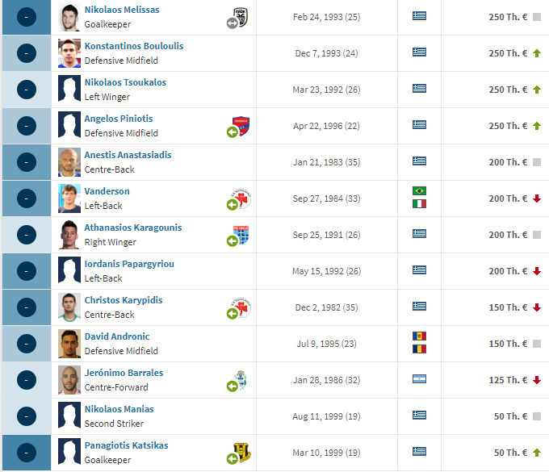This screenshot has height=472, width=549.
Task: Click the club crest next to Christos Karypidis
Action: [241, 307]
